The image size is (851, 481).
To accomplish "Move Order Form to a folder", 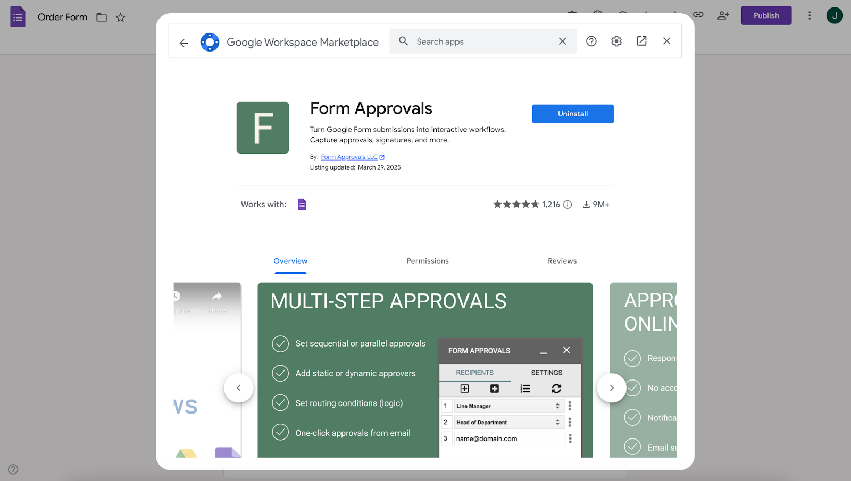I will (102, 18).
